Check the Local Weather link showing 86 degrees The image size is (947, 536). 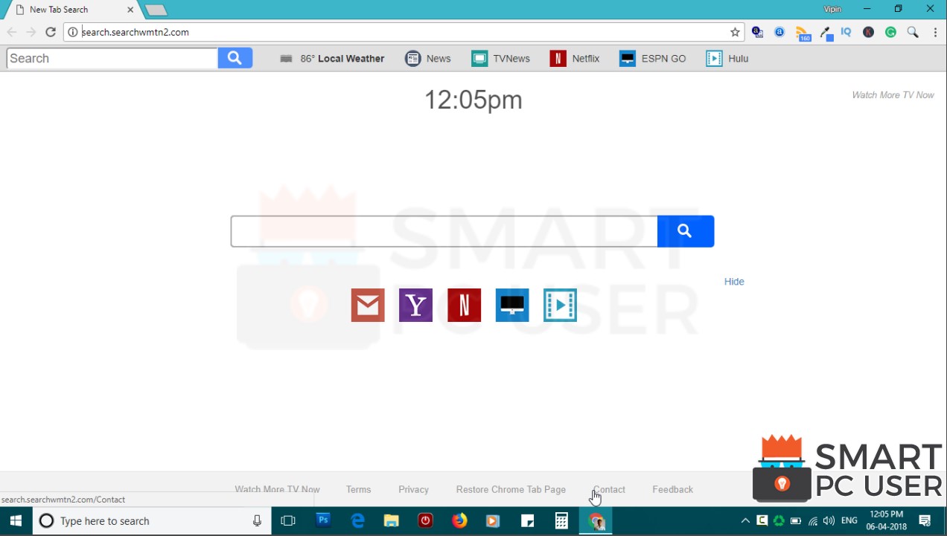[x=332, y=58]
